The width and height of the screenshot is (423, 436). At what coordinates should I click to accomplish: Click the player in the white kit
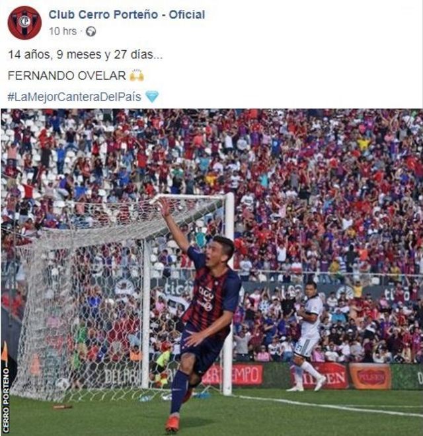pyautogui.click(x=309, y=336)
